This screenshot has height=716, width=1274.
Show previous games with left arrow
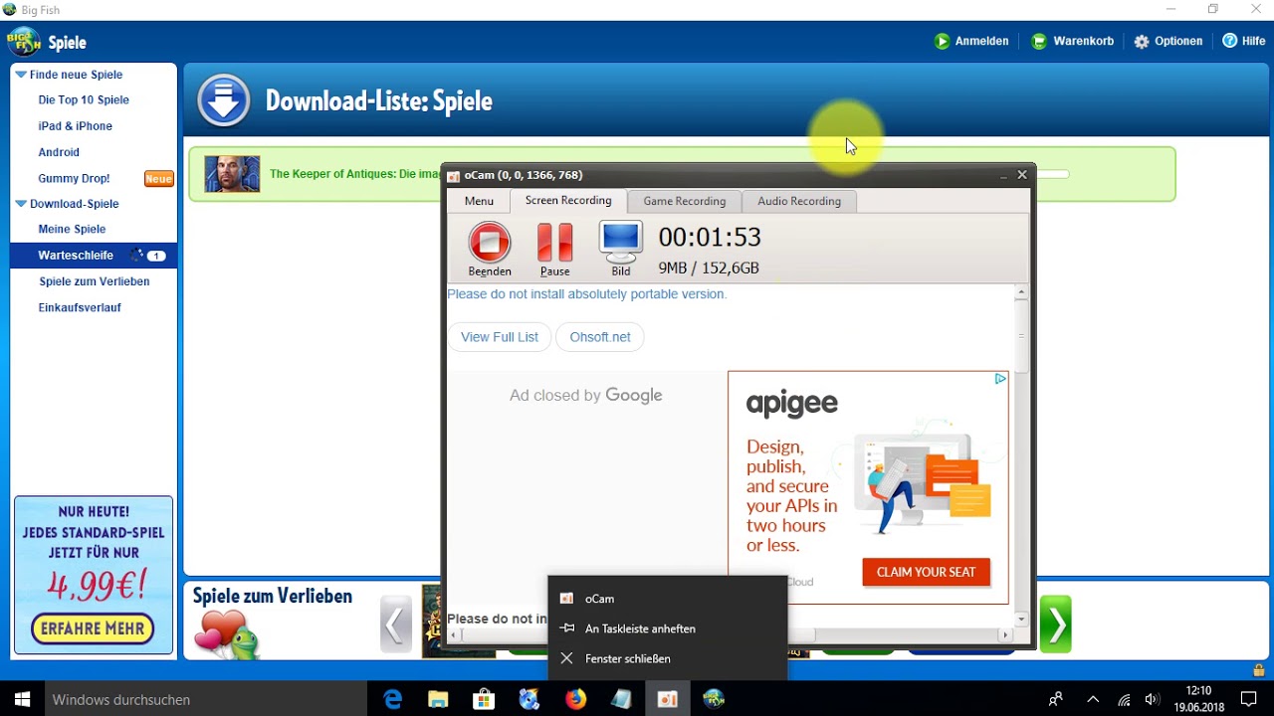pos(396,625)
